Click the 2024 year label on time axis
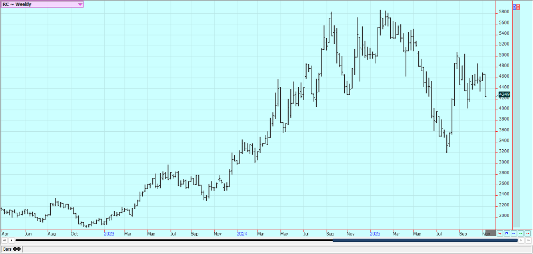This screenshot has height=254, width=533. pos(242,233)
